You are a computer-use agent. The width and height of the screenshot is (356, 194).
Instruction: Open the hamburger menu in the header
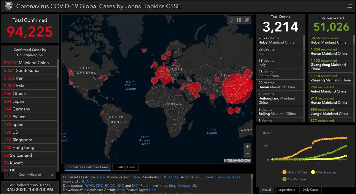point(349,6)
